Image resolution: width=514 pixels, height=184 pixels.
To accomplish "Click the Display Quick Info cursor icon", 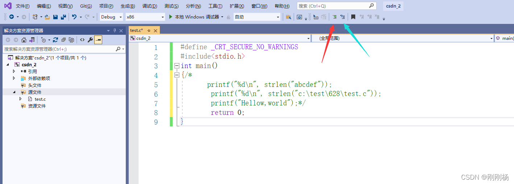I will pyautogui.click(x=315, y=17).
